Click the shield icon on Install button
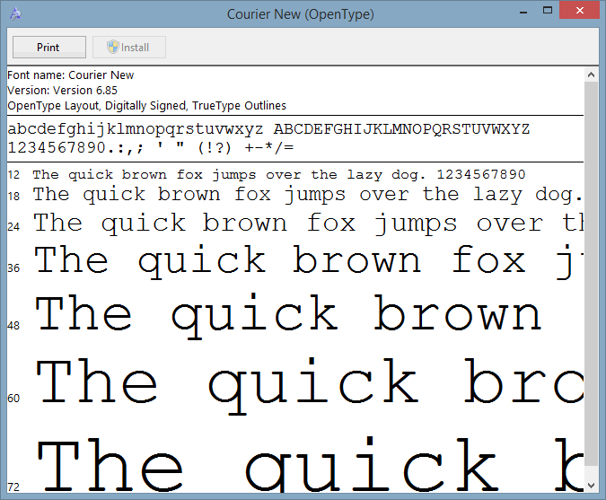 [x=113, y=48]
